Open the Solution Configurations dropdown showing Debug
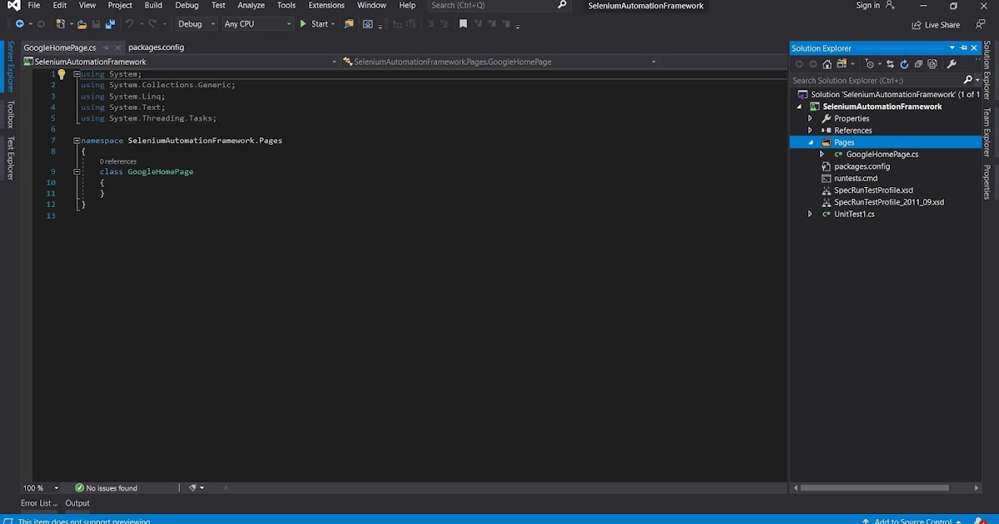This screenshot has height=524, width=999. pyautogui.click(x=196, y=24)
